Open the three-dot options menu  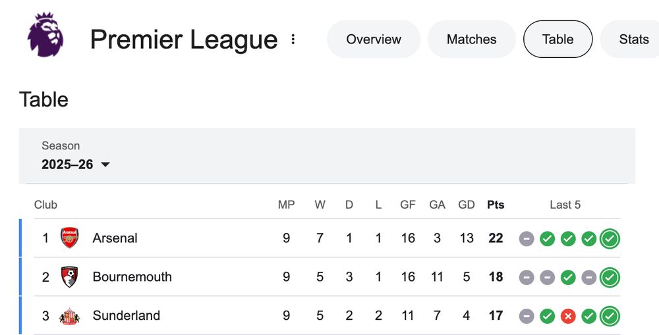(x=293, y=39)
